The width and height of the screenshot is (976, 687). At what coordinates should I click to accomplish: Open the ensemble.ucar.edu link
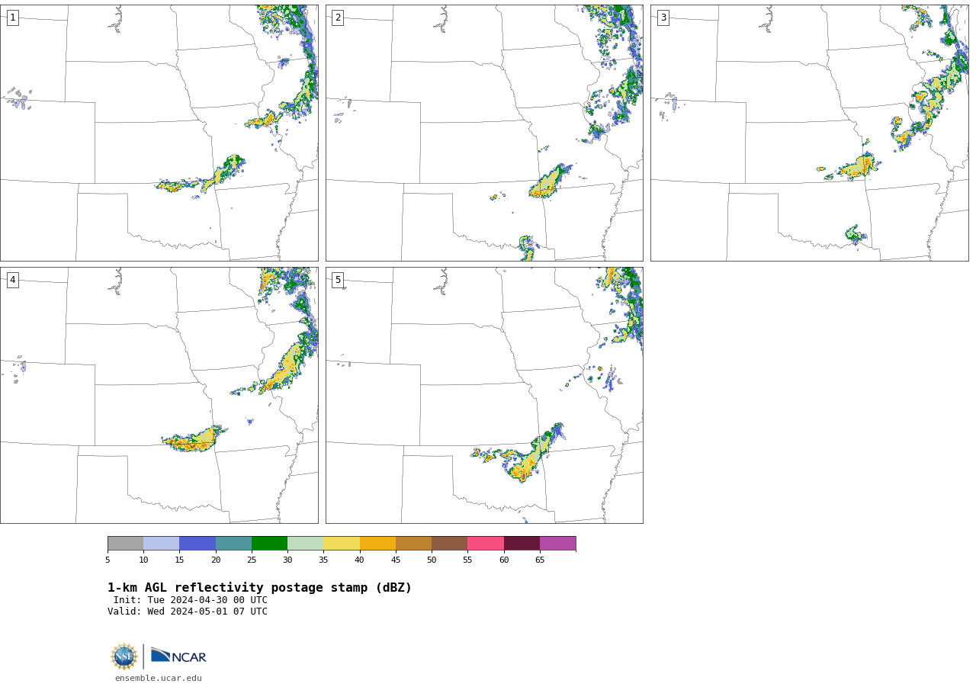(x=159, y=678)
